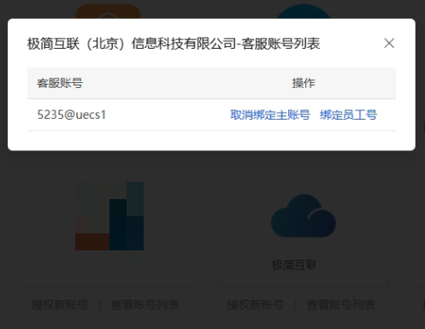Click the 客服账号 column header

pos(60,83)
